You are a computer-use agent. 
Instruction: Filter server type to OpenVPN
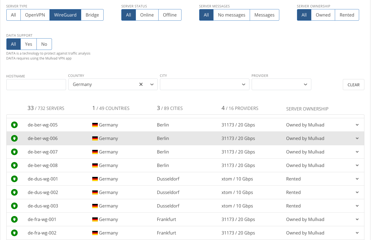click(x=35, y=15)
